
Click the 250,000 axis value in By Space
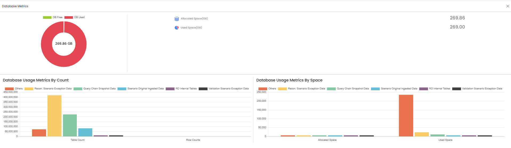pos(261,92)
